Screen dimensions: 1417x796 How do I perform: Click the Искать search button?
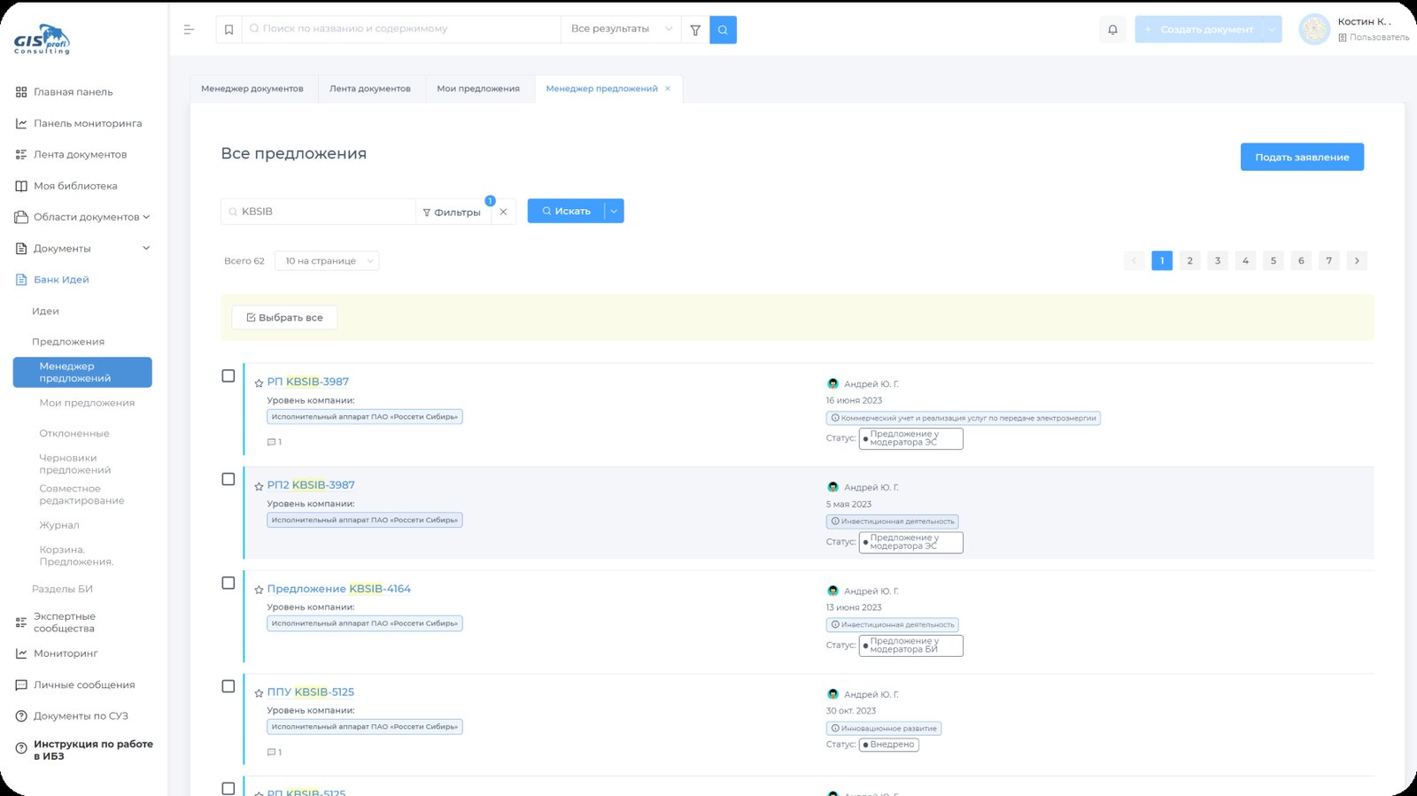(566, 212)
